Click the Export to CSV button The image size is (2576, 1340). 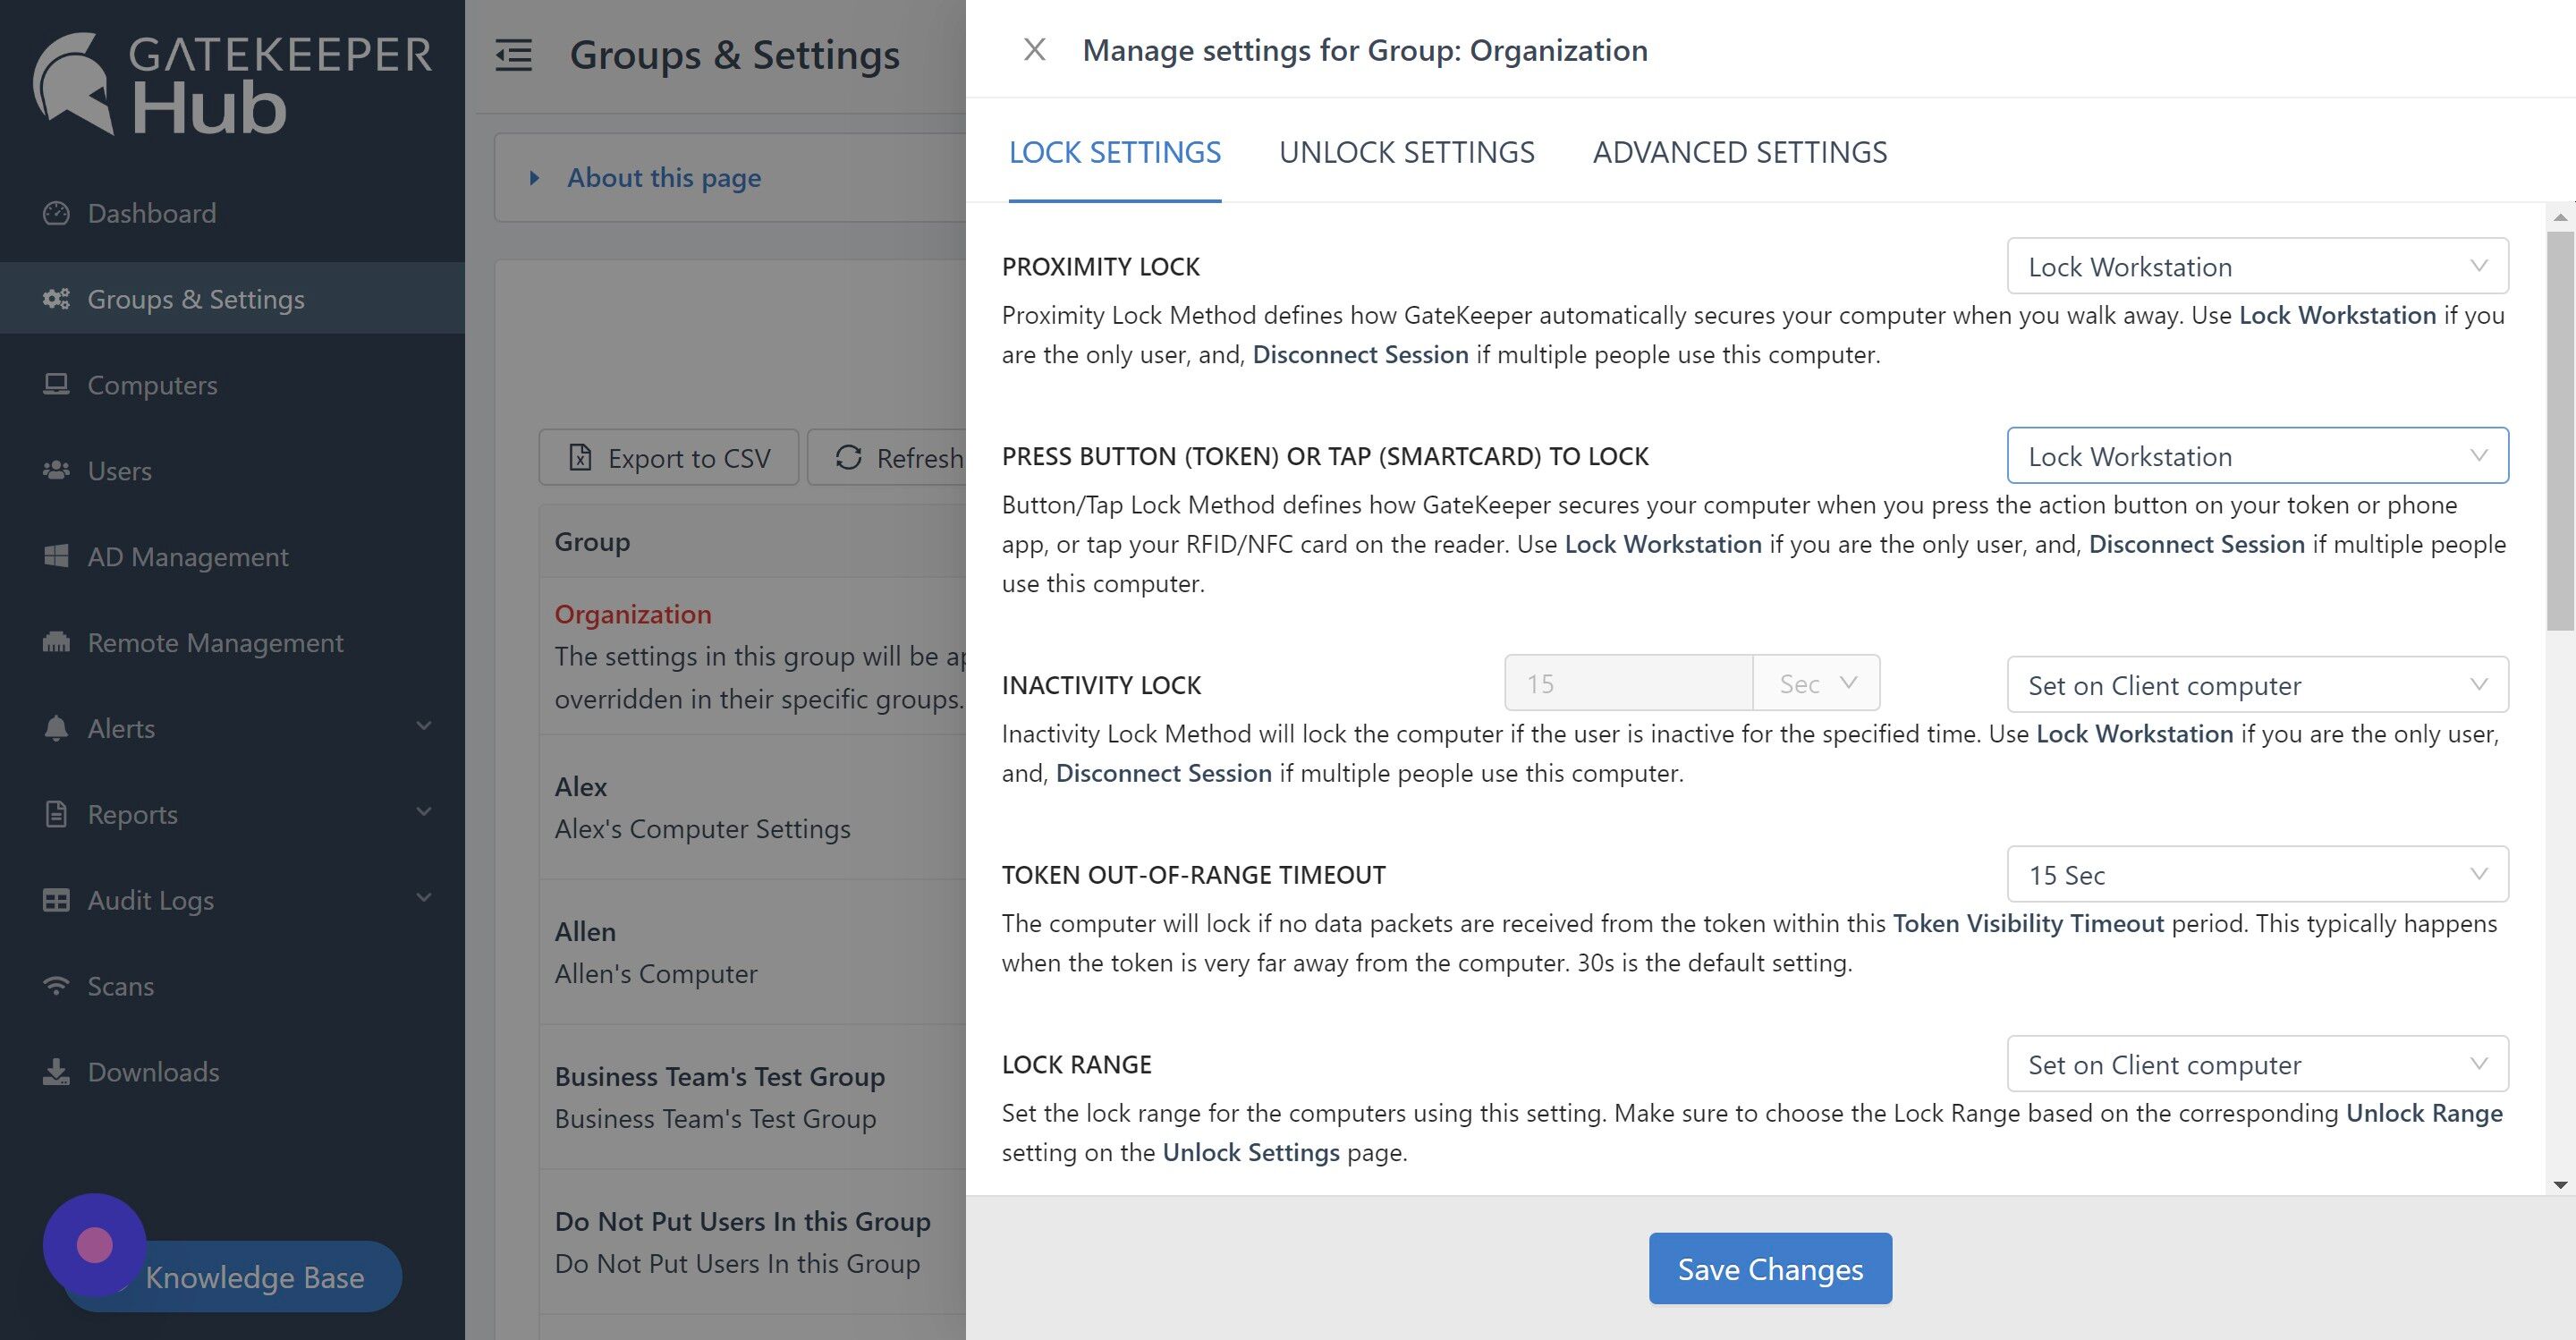[x=668, y=458]
